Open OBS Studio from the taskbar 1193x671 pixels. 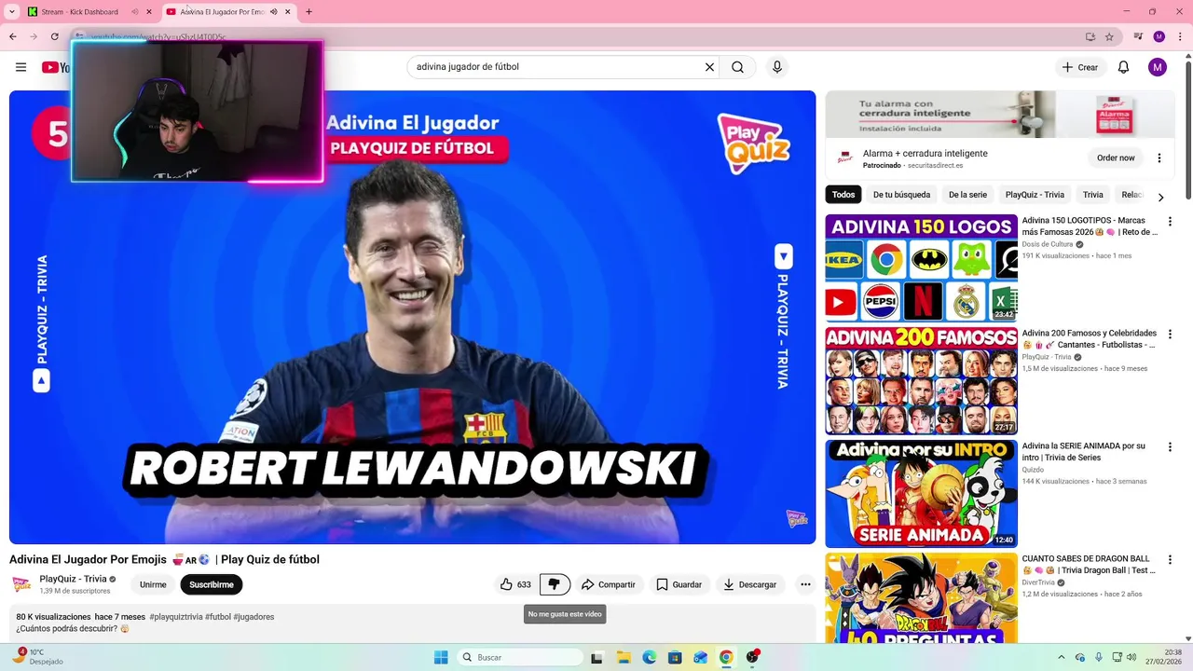click(751, 657)
